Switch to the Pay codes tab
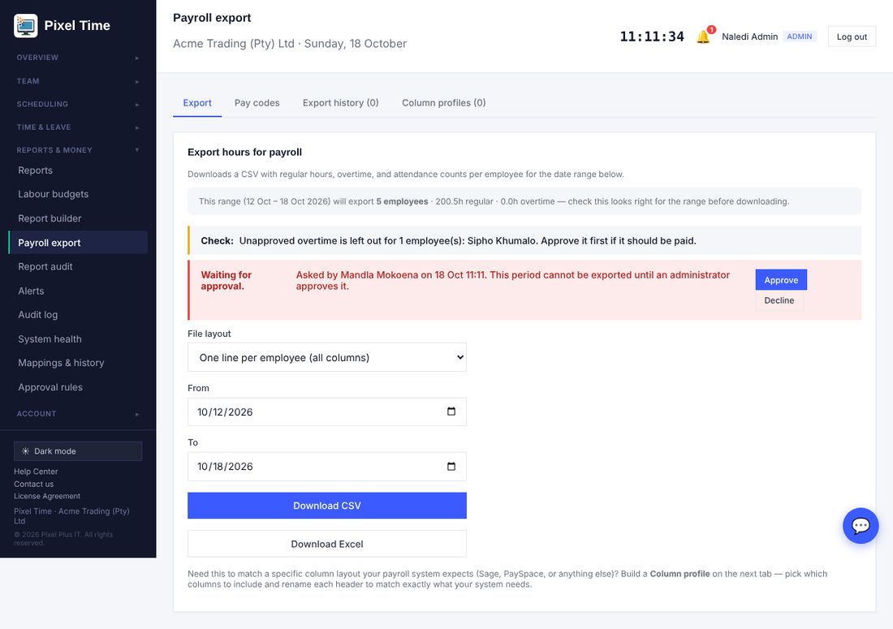Screen dimensions: 893x629 click(x=257, y=103)
